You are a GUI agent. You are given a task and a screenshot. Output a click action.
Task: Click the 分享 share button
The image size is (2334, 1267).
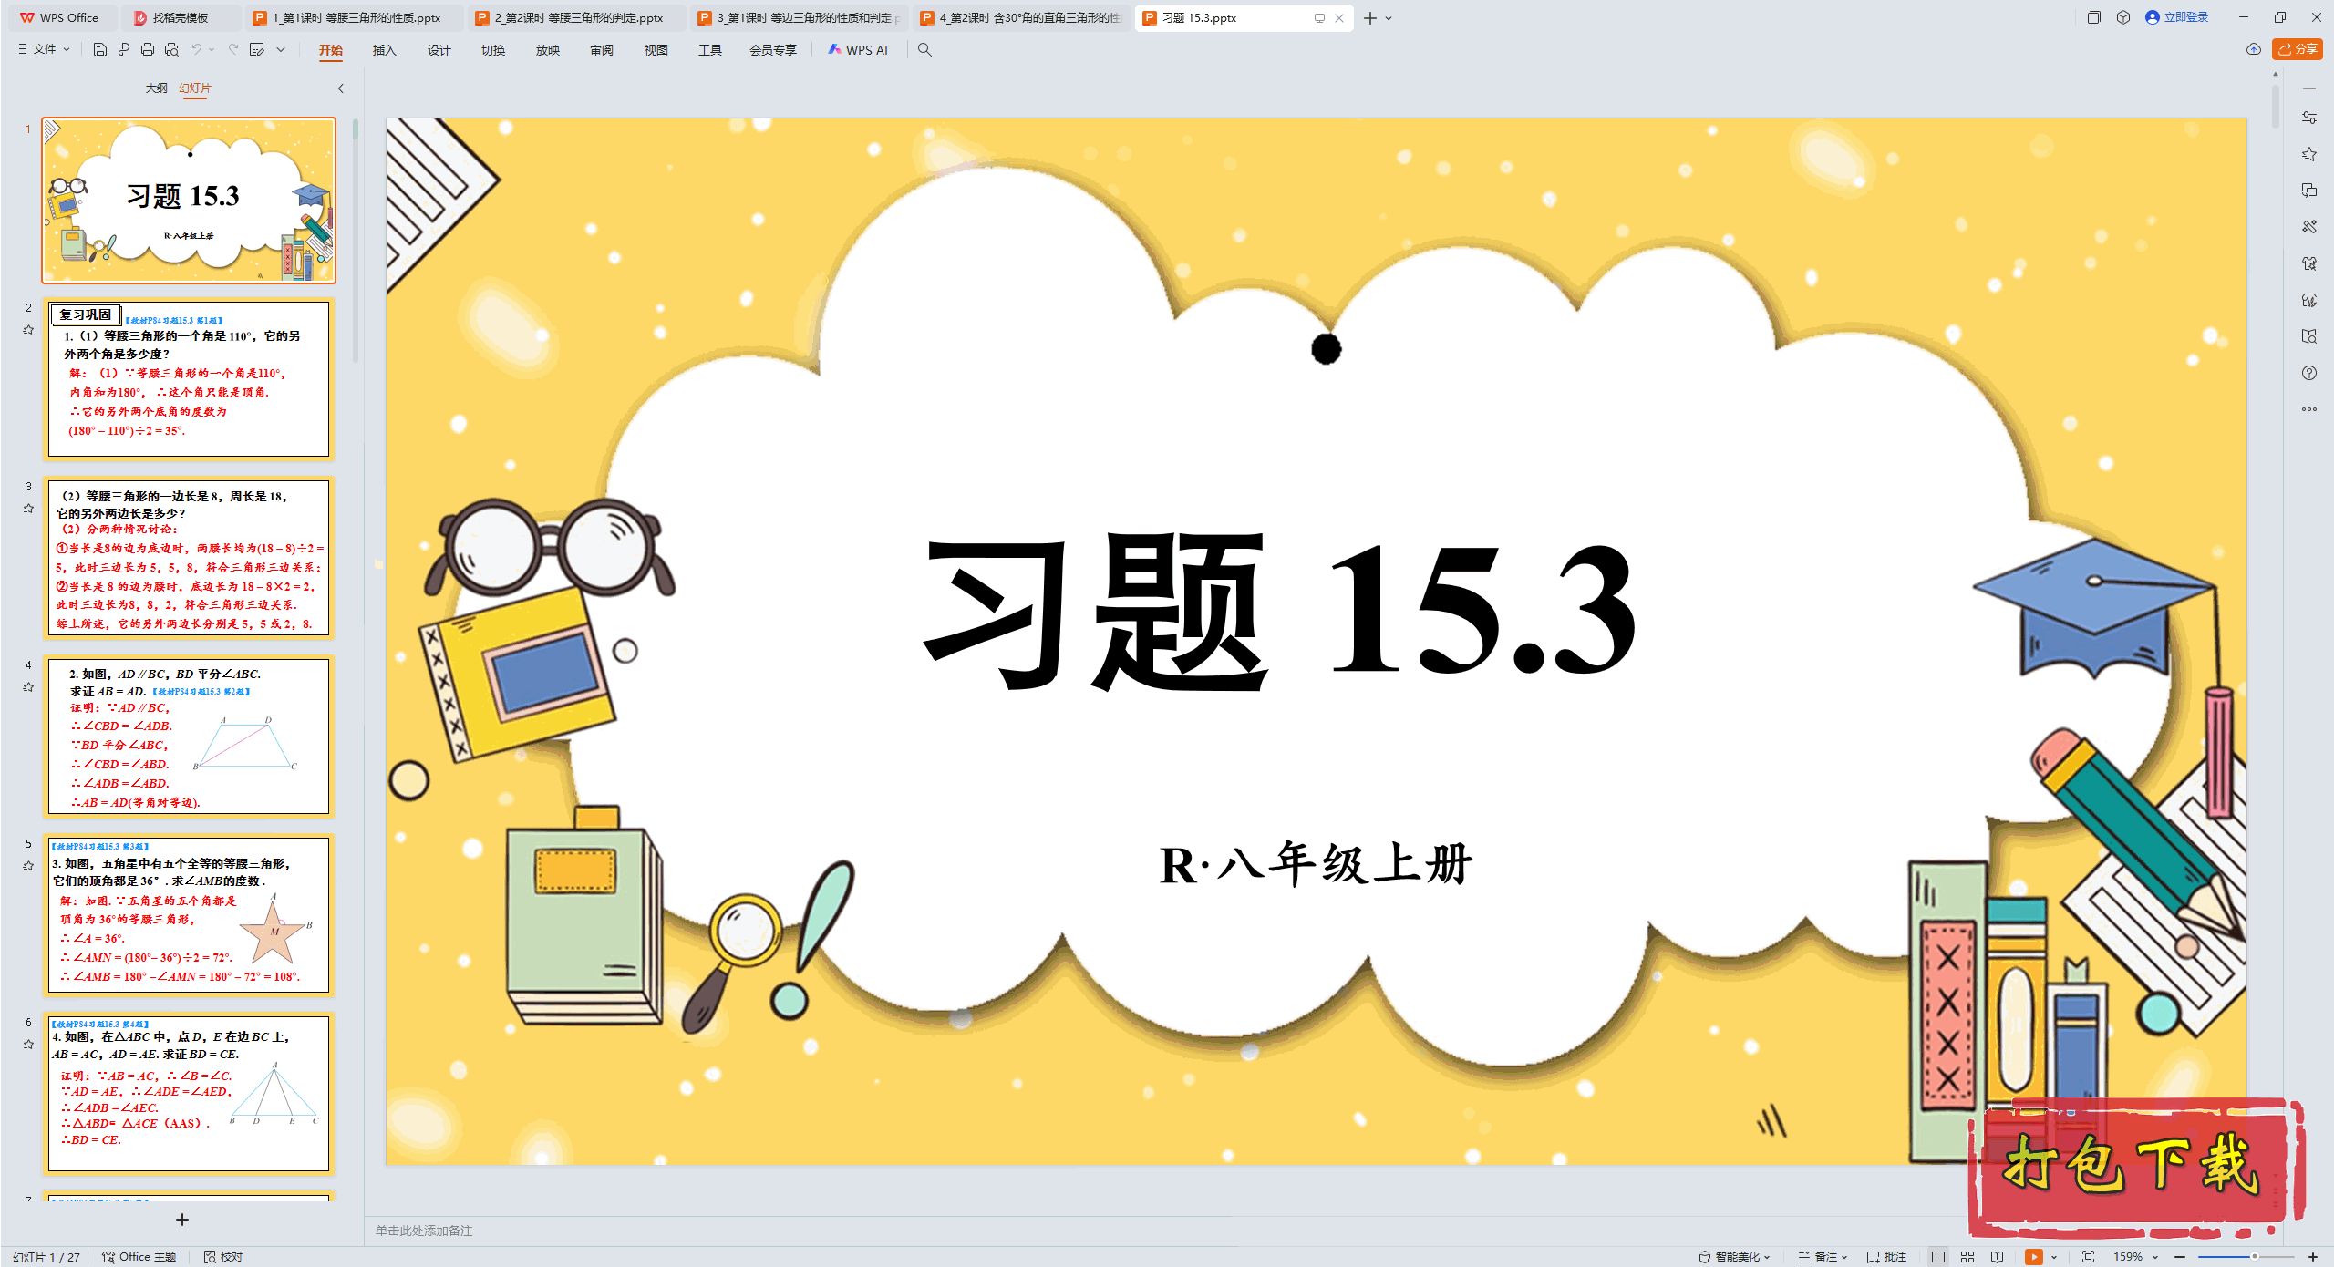[x=2298, y=49]
